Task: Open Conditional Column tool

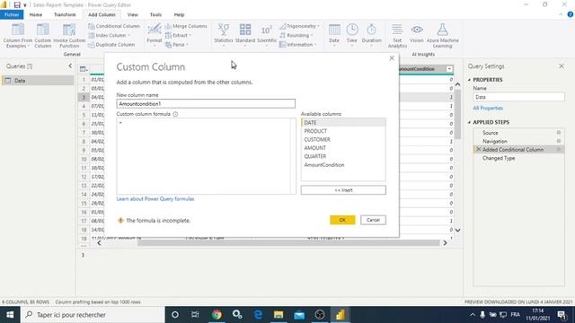Action: 114,26
